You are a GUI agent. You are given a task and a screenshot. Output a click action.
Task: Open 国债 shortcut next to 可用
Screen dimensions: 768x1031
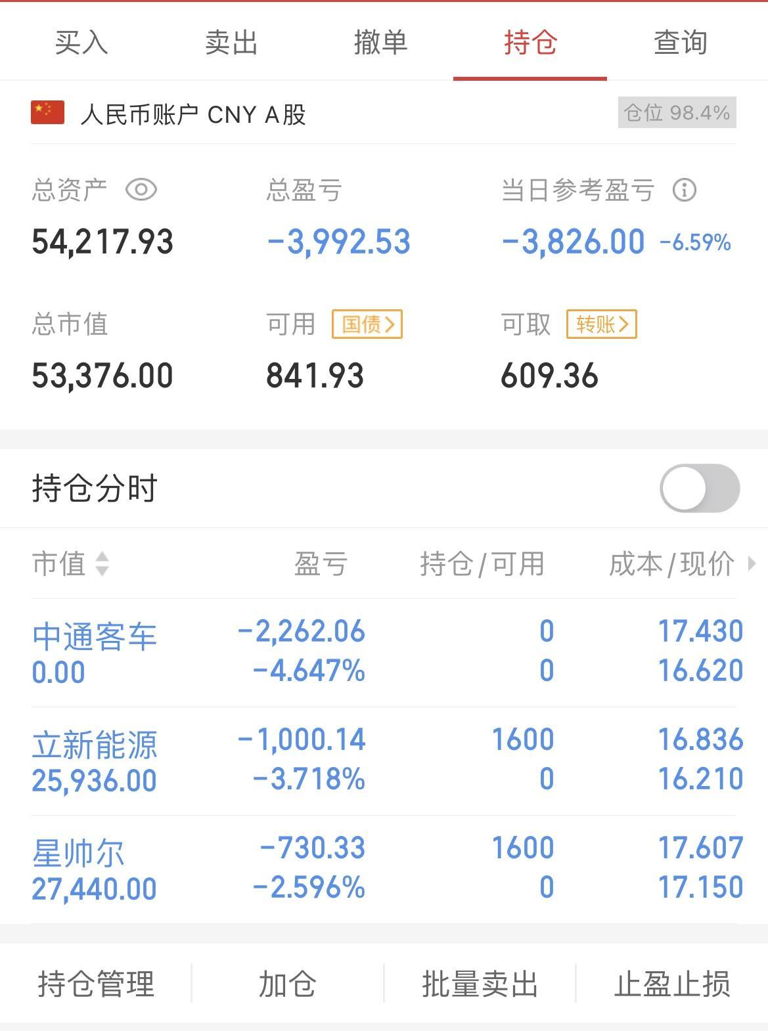(x=367, y=324)
